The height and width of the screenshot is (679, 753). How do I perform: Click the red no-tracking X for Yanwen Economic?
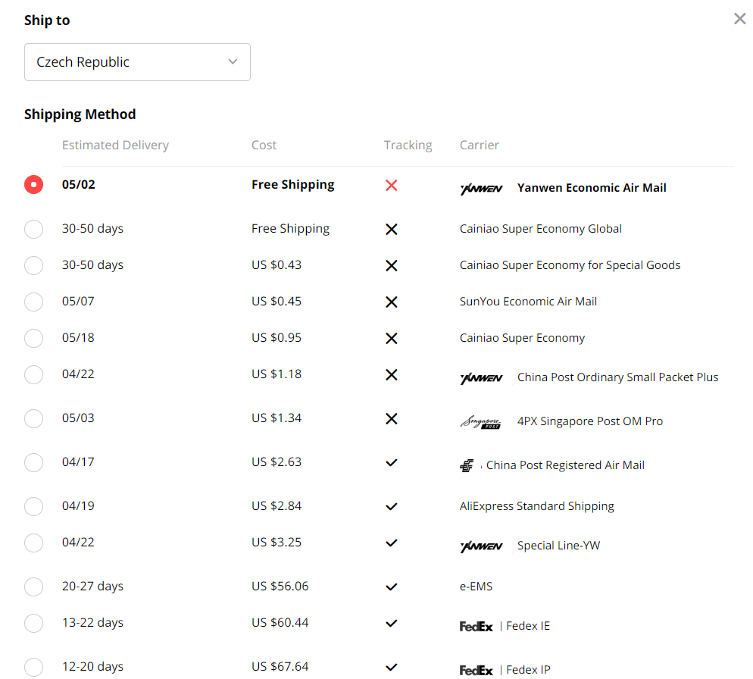(392, 186)
